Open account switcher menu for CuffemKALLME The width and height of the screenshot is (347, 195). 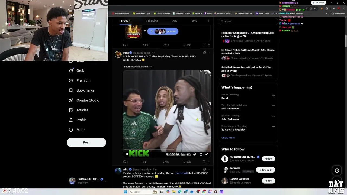pos(88,181)
